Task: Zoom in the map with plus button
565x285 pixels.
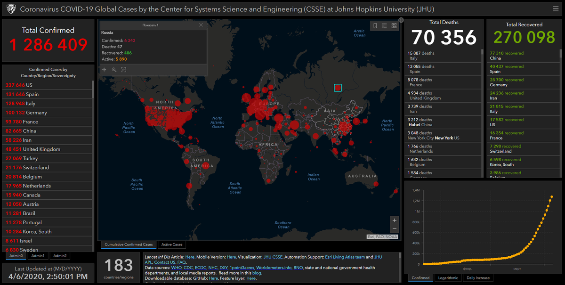Action: click(395, 220)
